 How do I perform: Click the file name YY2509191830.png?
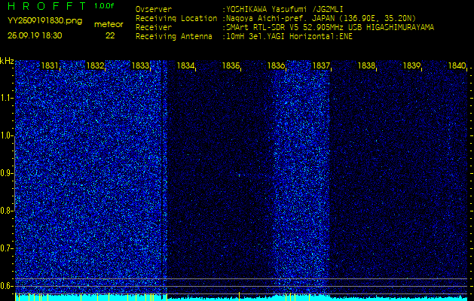[x=44, y=21]
